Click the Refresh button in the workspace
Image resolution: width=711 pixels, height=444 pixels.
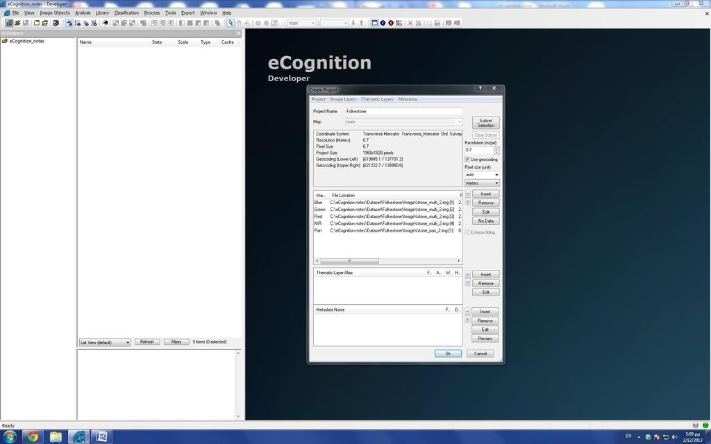coord(147,342)
